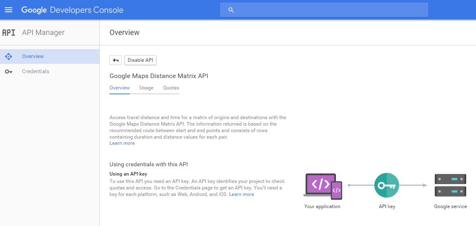
Task: Switch to the Overview tab
Action: coord(120,88)
